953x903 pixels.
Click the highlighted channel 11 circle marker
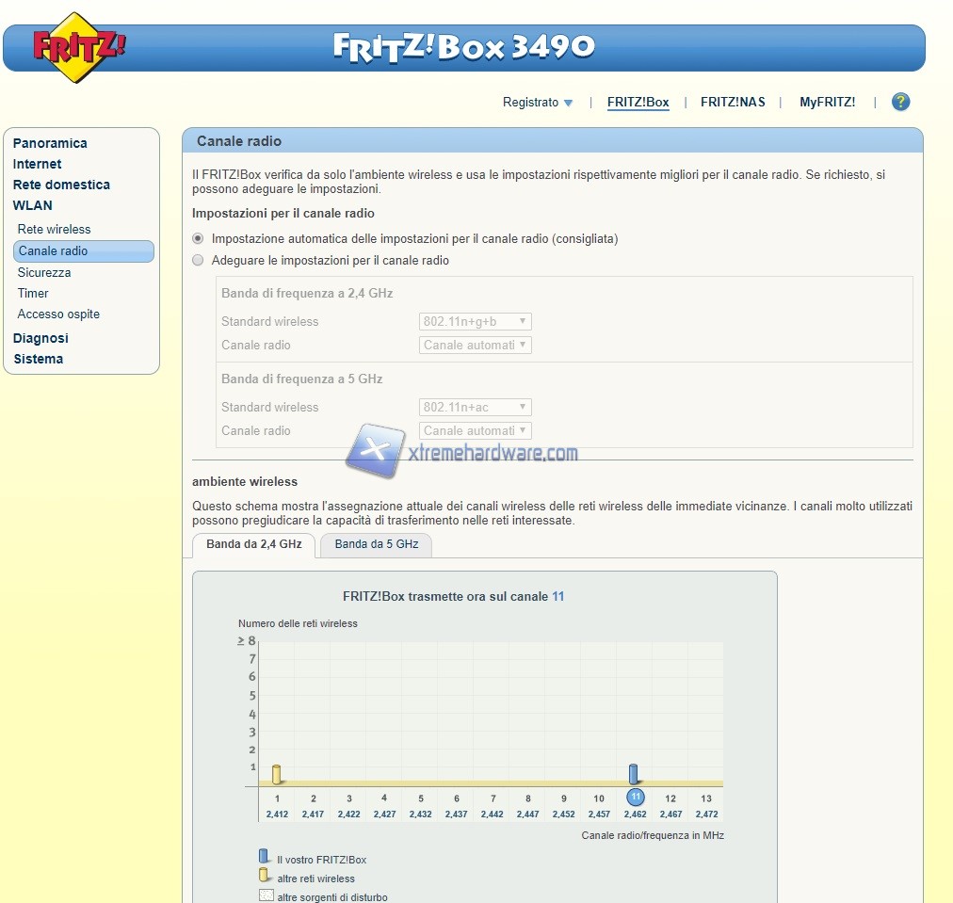(635, 798)
